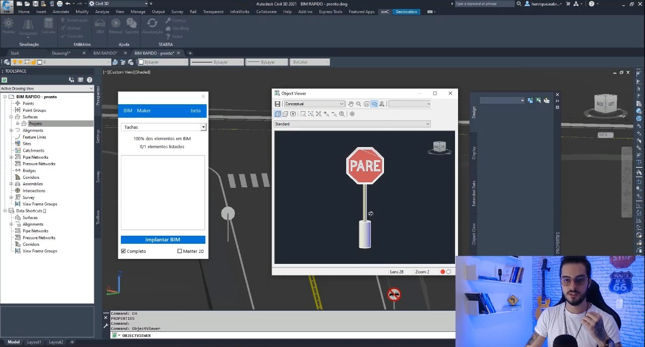Select parallel projection cube icon in Object Viewer
This screenshot has height=347, width=645.
(278, 114)
